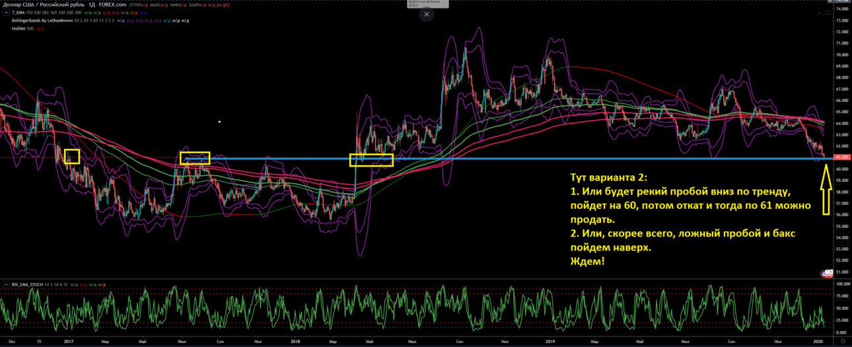Click the 2020 label on the time axis
Screen dimensions: 852x347
[x=818, y=340]
